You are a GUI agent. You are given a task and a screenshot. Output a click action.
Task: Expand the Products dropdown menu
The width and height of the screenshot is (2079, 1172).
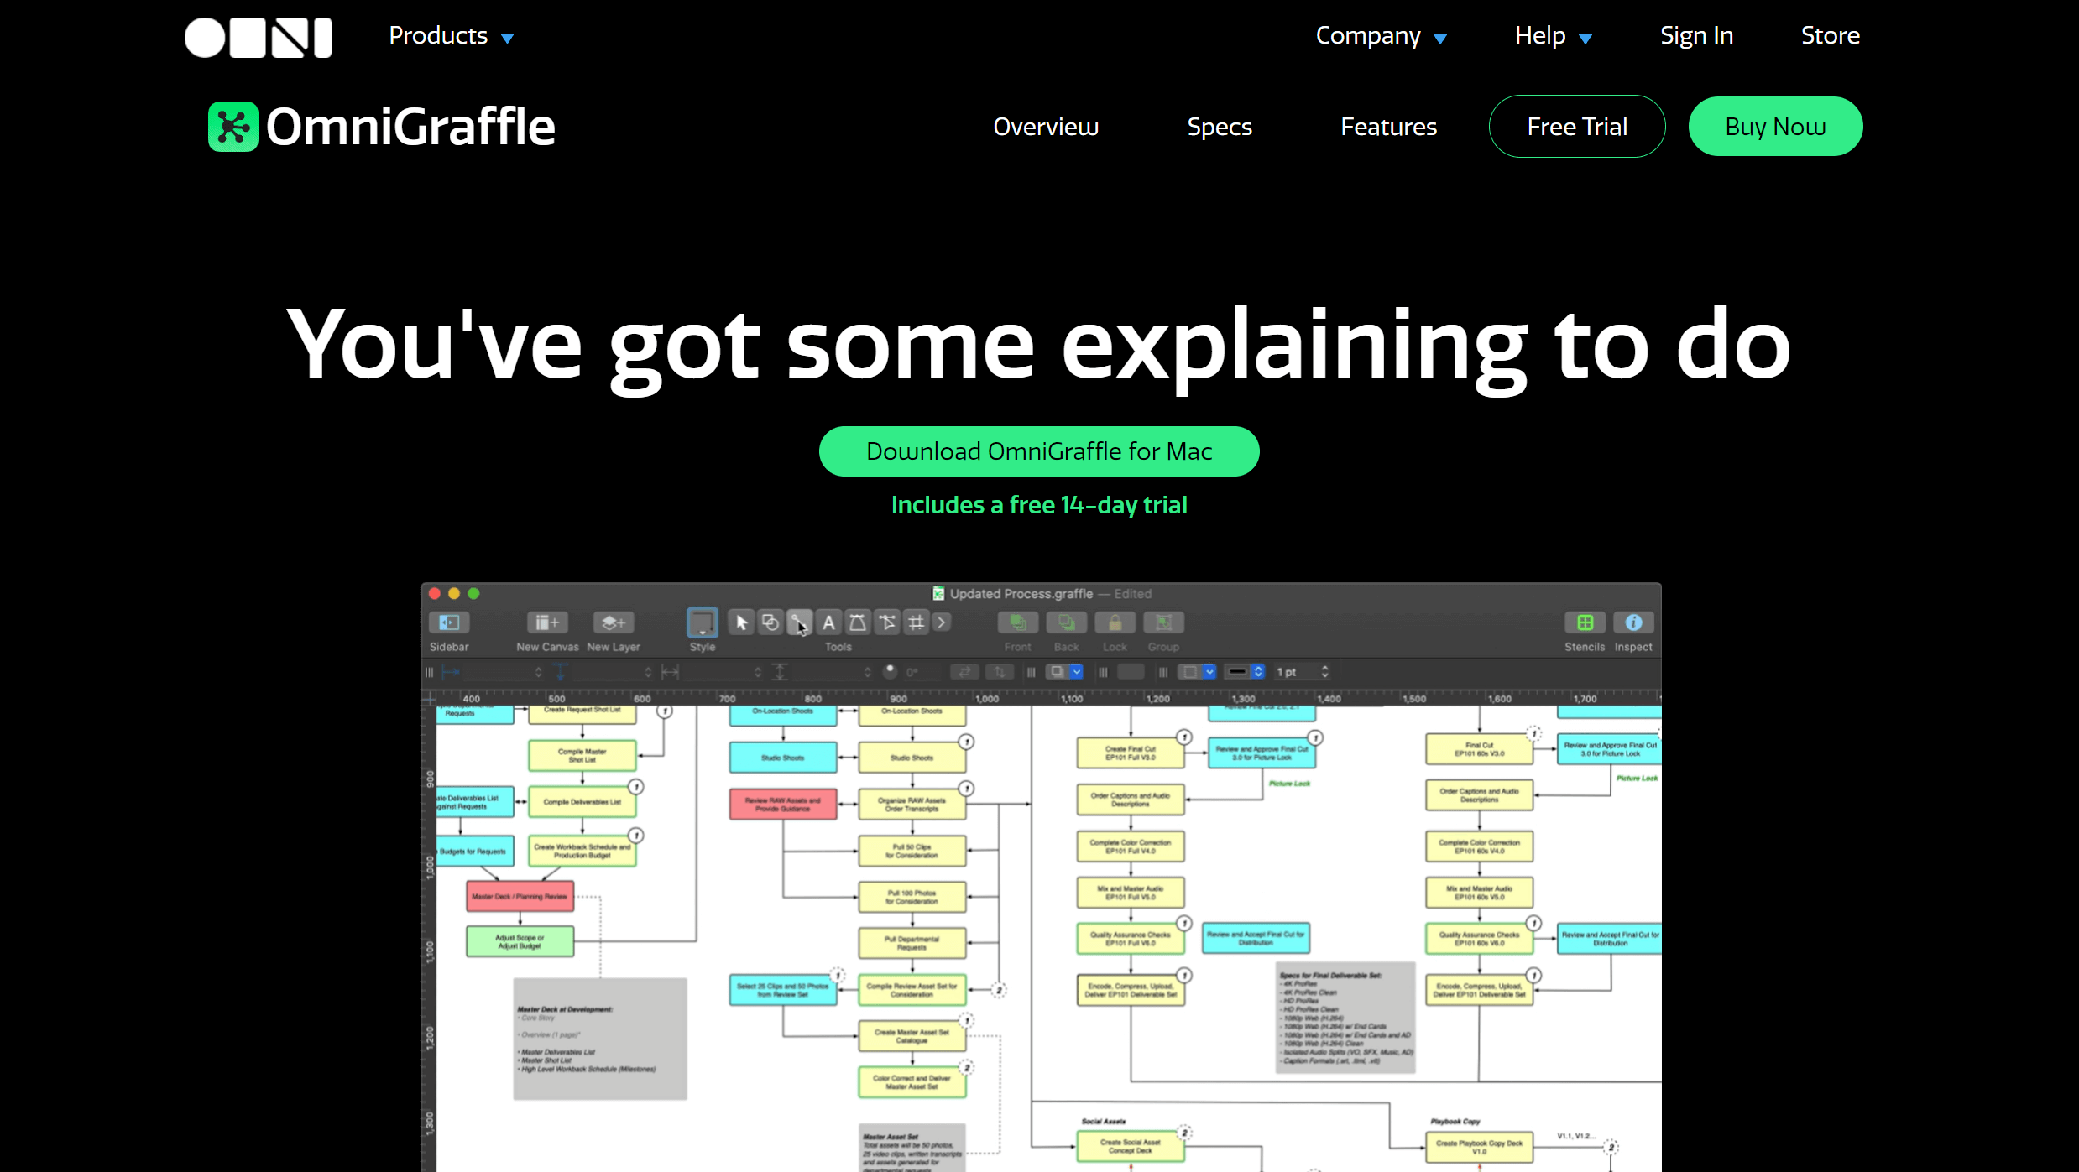pyautogui.click(x=450, y=36)
